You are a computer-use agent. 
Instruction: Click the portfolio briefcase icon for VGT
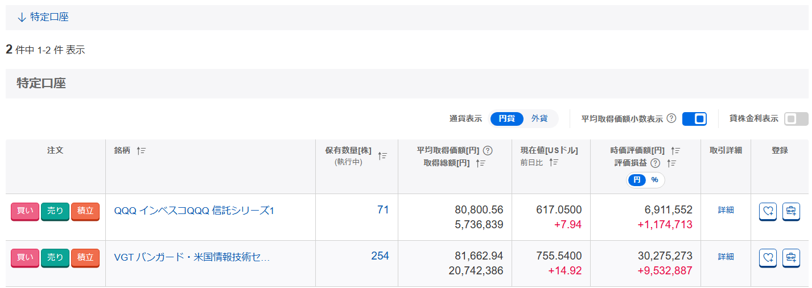coord(791,257)
